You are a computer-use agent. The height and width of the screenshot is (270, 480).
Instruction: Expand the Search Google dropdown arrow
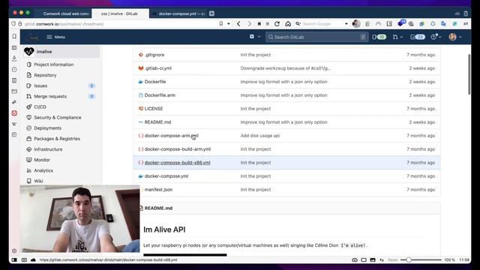(346, 24)
